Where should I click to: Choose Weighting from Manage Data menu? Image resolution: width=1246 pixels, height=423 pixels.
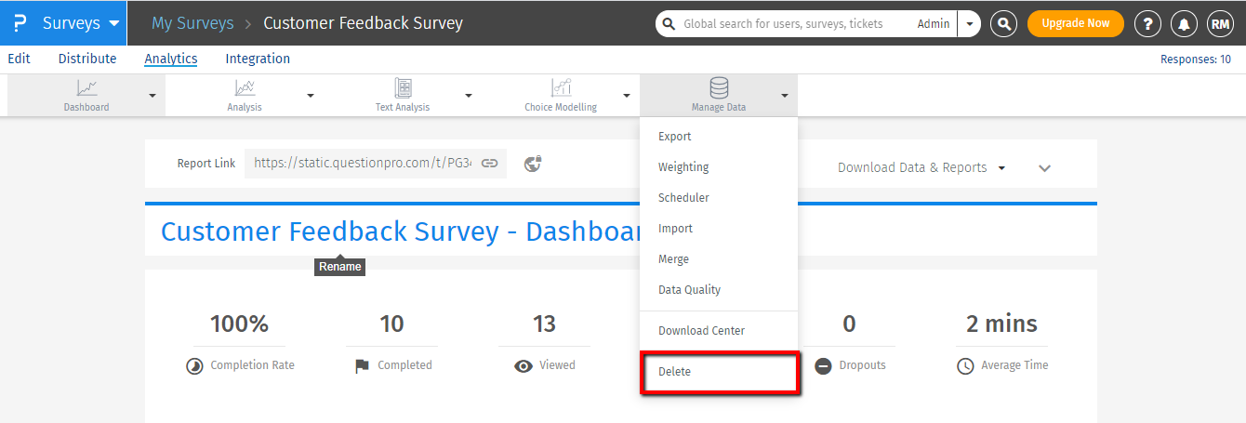click(x=719, y=167)
